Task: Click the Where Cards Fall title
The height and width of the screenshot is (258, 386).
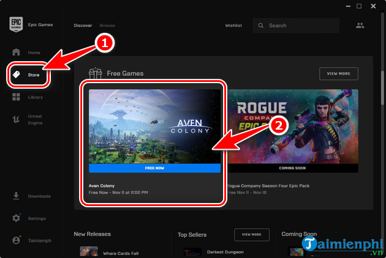Action: point(121,253)
